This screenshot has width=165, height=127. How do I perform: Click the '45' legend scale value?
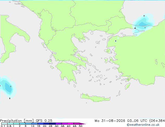[74, 126]
